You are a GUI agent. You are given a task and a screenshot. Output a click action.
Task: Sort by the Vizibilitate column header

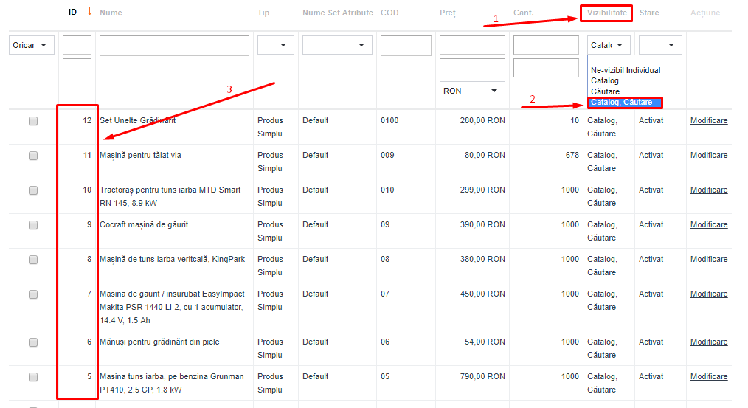pos(607,13)
